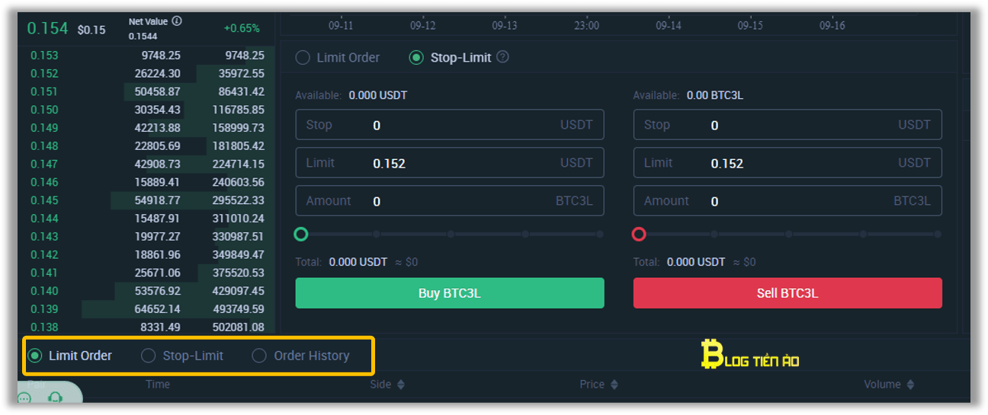Open the chat bubble icon

pos(24,398)
